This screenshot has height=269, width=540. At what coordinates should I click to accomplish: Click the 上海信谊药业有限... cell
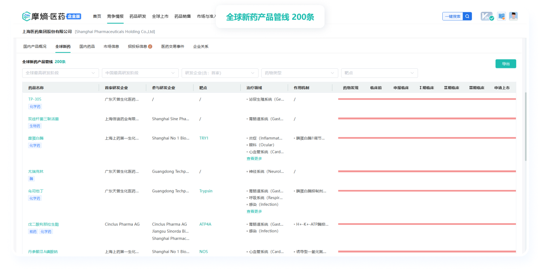coord(122,119)
